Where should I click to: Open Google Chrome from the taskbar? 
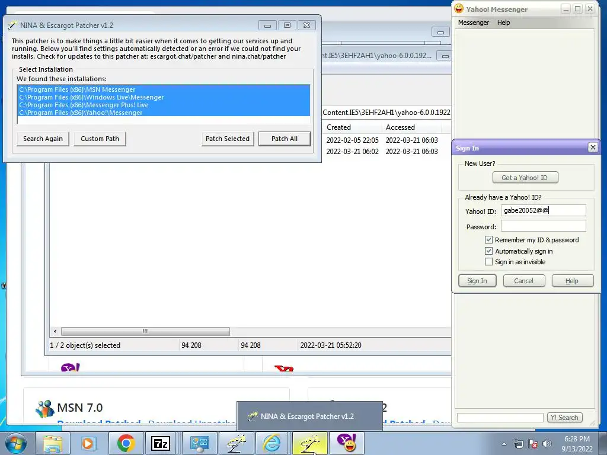[x=126, y=443]
